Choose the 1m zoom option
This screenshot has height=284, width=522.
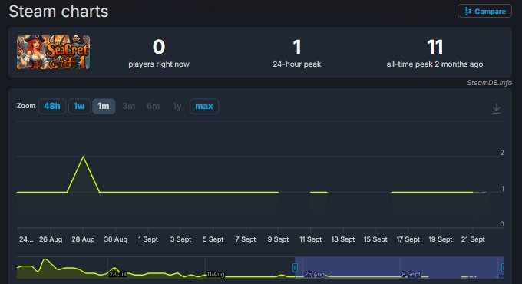[x=104, y=106]
